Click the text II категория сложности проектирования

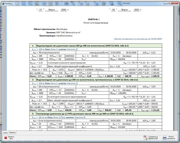tap(67, 63)
